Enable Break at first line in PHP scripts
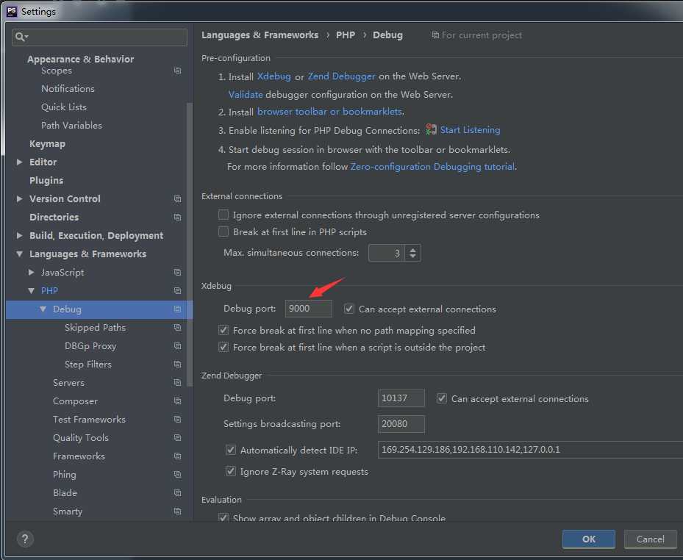This screenshot has width=683, height=560. coord(224,231)
